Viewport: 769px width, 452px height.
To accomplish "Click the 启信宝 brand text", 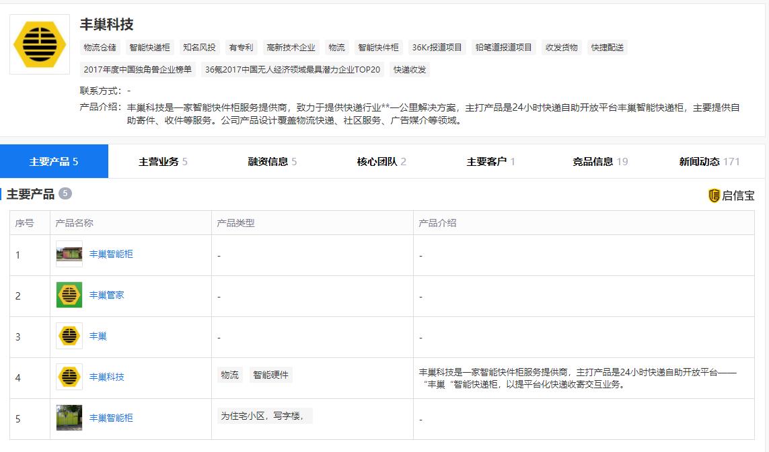I will [738, 195].
